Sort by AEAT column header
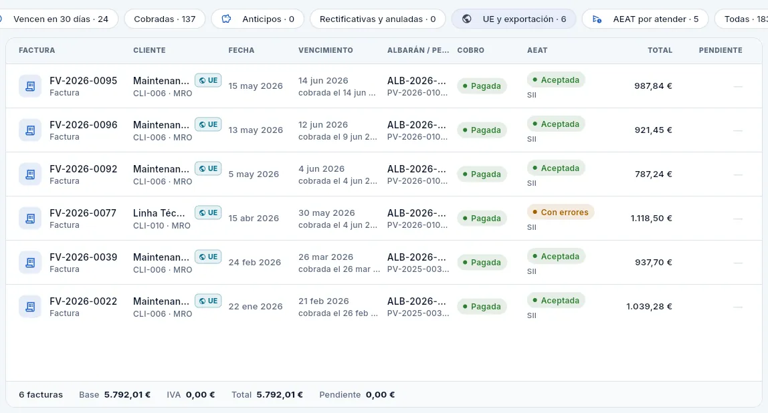The width and height of the screenshot is (768, 413). click(x=537, y=50)
